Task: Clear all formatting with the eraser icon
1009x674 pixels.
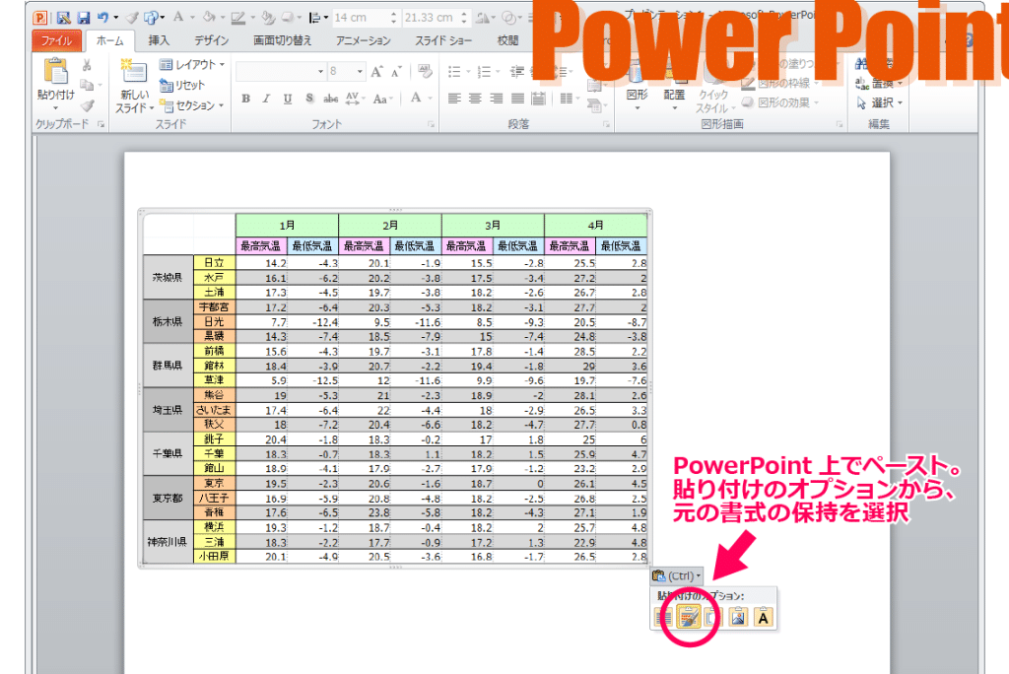Action: (425, 71)
